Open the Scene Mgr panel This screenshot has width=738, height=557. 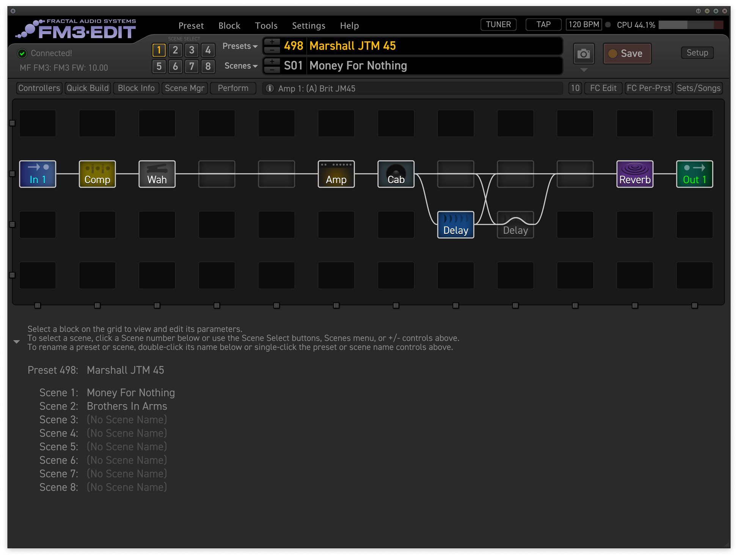(184, 88)
